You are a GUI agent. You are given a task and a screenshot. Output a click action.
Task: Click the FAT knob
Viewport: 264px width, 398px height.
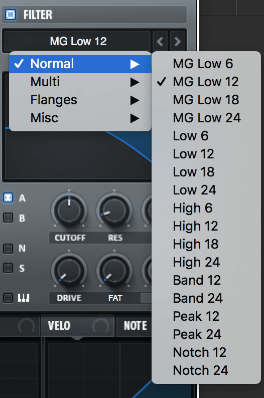[x=114, y=270]
